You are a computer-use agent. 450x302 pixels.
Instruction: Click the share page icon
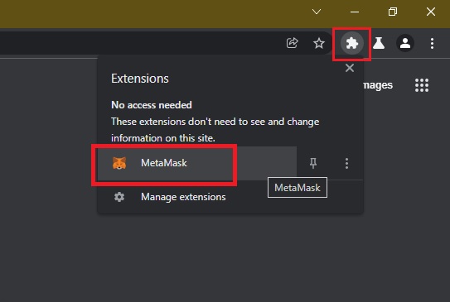[x=293, y=43]
